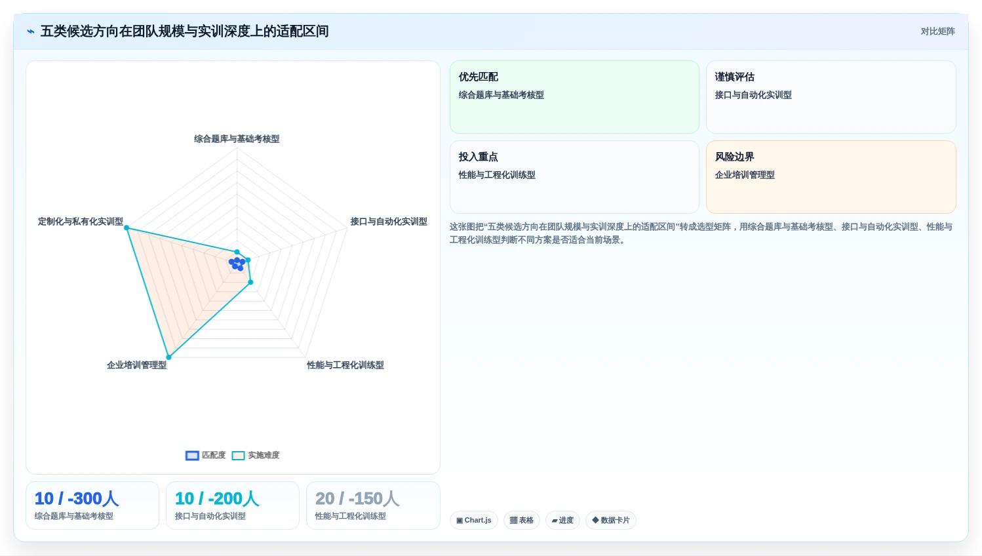The height and width of the screenshot is (556, 982).
Task: Click the teal data point at 定制化与私有化实训型 vertex
Action: [x=127, y=228]
